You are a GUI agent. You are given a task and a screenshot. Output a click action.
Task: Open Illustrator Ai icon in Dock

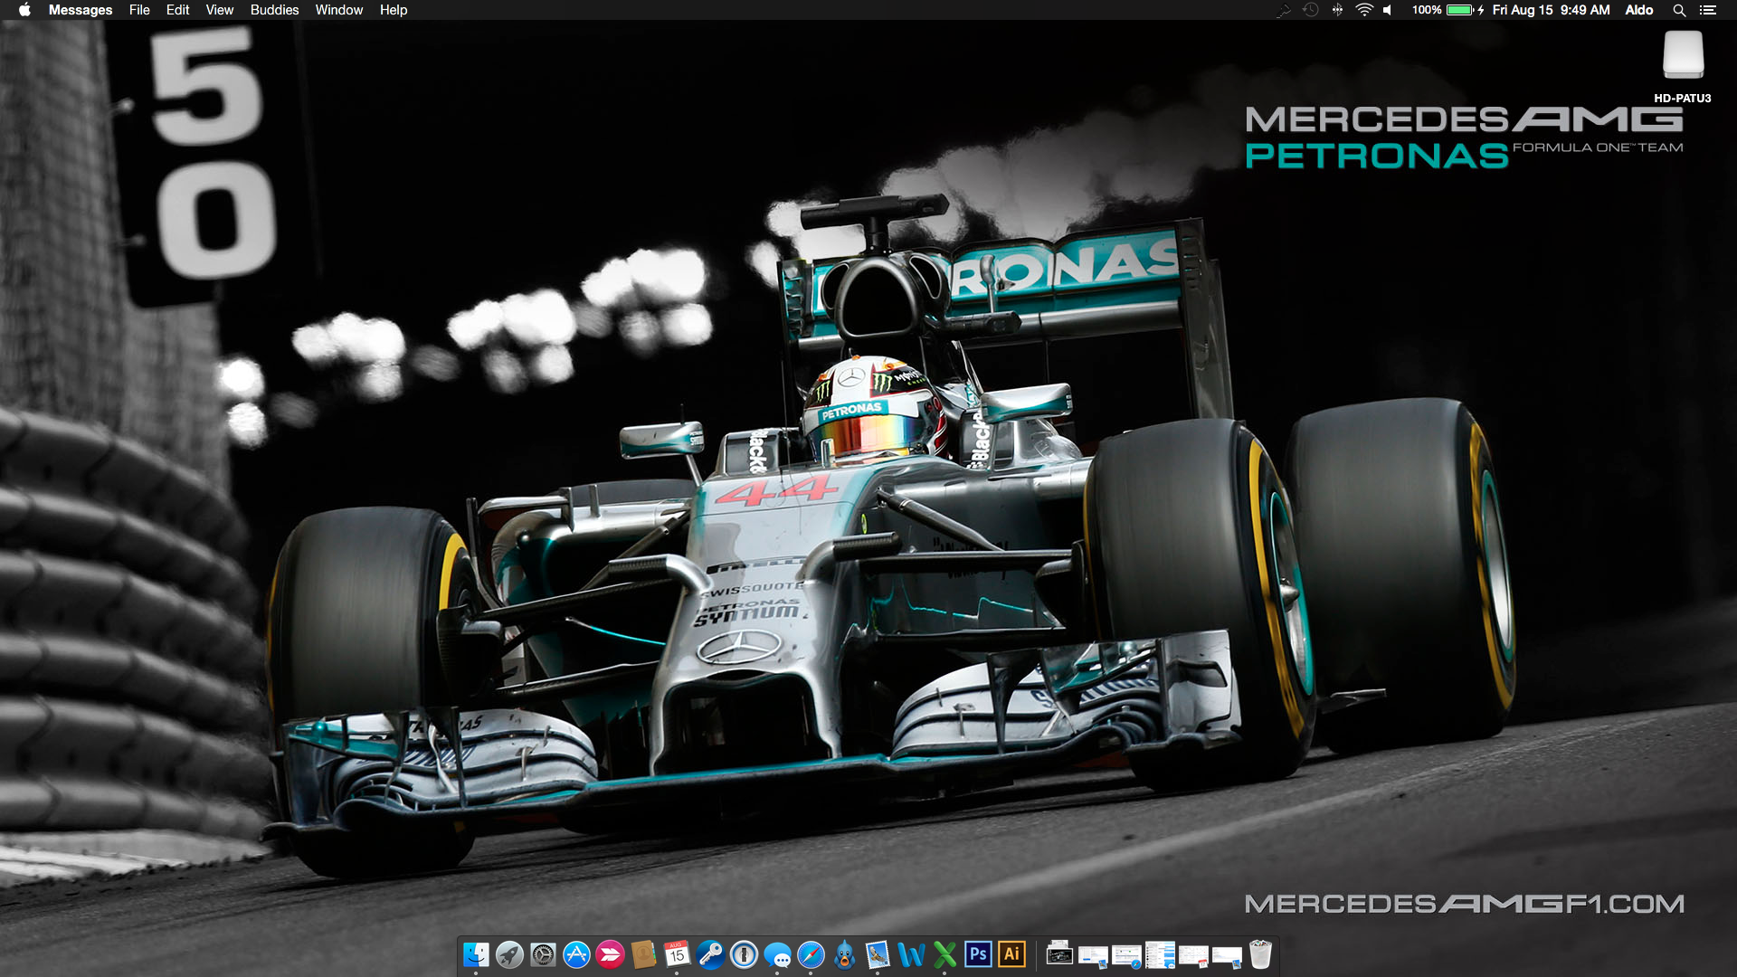(1011, 954)
